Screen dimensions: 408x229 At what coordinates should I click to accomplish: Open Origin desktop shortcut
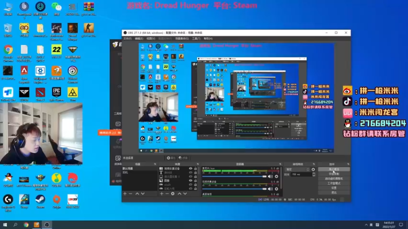tap(57, 202)
